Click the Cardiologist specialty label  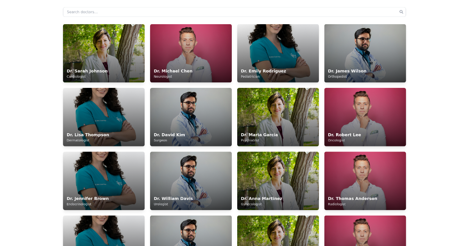point(76,77)
